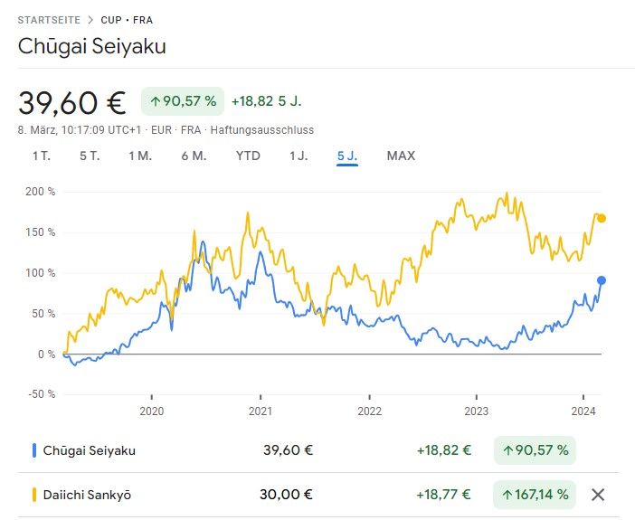
Task: Click the yellow Daiichi Sankyō legend marker
Action: point(33,495)
